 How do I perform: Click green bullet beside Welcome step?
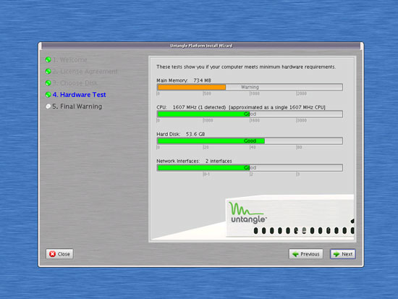[48, 59]
